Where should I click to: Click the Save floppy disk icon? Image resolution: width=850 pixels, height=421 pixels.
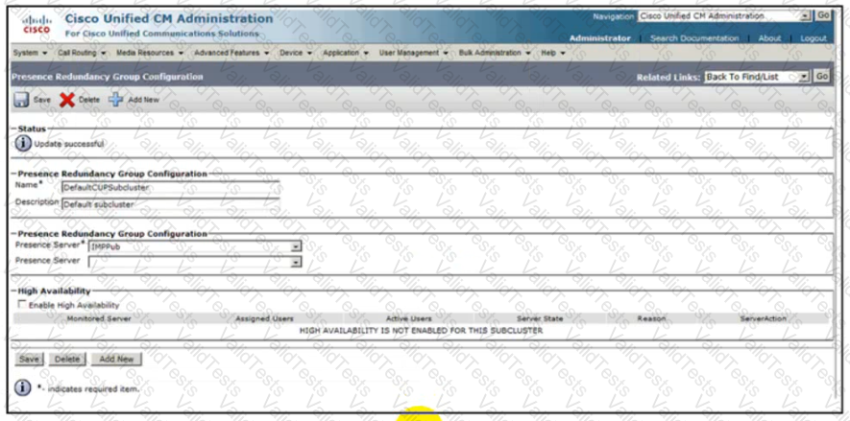tap(22, 100)
